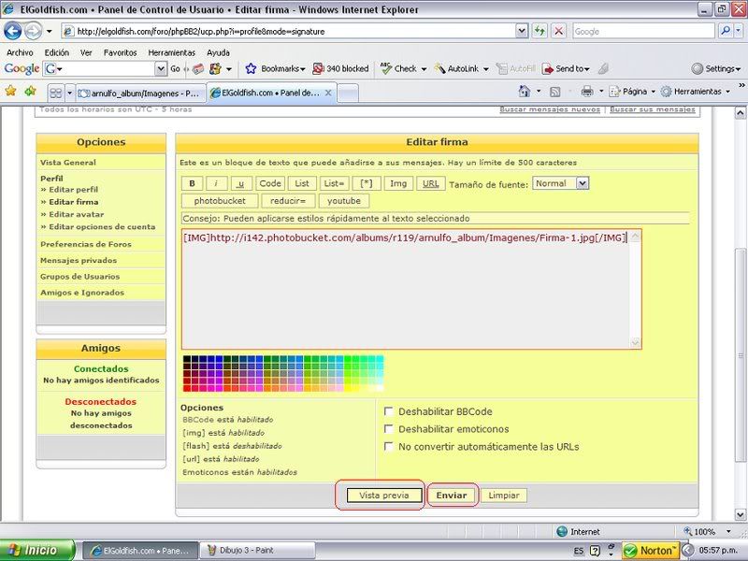Click the taskbar help question mark icon

coord(595,551)
